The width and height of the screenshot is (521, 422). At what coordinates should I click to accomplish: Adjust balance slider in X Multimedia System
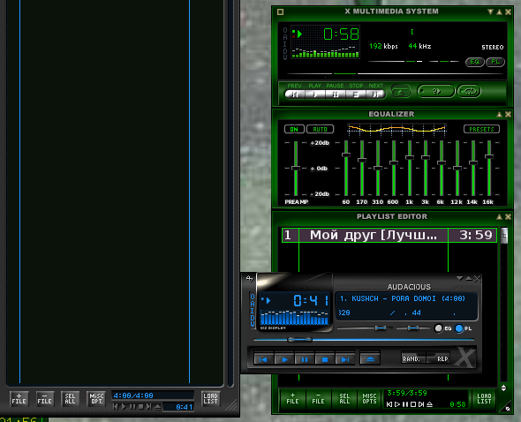(x=444, y=62)
